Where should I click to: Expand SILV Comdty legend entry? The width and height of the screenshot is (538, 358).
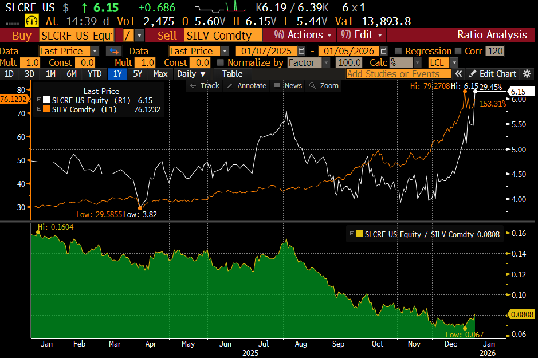[x=40, y=109]
